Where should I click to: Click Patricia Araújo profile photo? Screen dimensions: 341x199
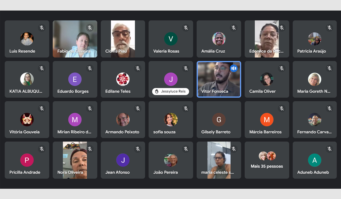tap(315, 39)
